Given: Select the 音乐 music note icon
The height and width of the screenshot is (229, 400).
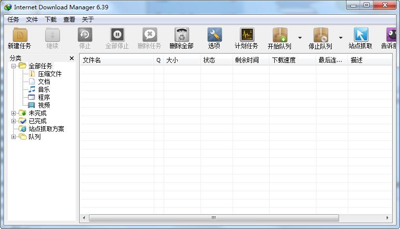Looking at the screenshot, I should click(x=31, y=89).
